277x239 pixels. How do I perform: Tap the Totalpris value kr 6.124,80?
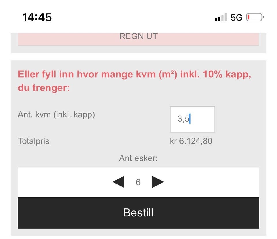click(x=191, y=141)
